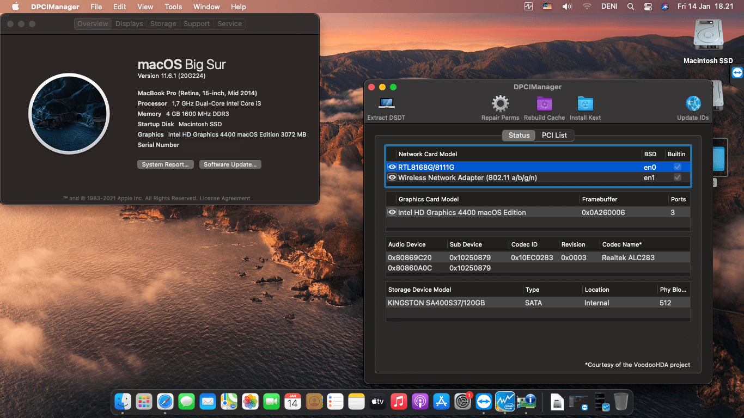This screenshot has height=418, width=744.
Task: Toggle Builtin checkbox for RTL8168G/8111G row
Action: tap(678, 167)
